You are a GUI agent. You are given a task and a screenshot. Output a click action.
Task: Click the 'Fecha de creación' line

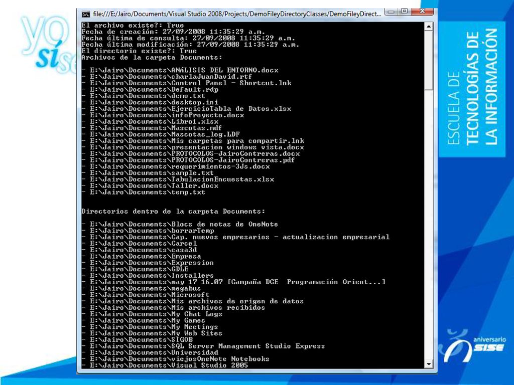point(173,32)
